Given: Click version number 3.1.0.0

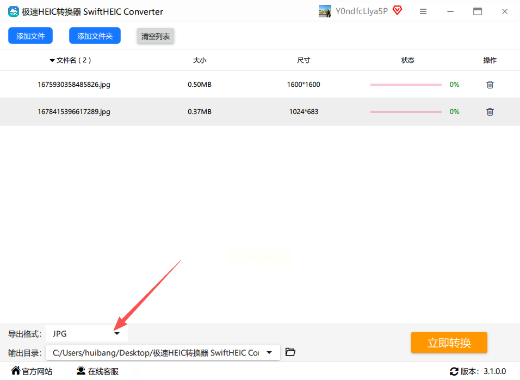Looking at the screenshot, I should (494, 371).
